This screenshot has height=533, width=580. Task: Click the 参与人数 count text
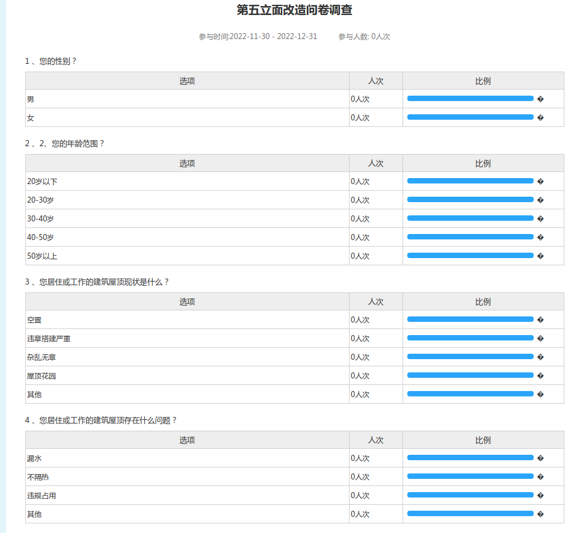[364, 37]
